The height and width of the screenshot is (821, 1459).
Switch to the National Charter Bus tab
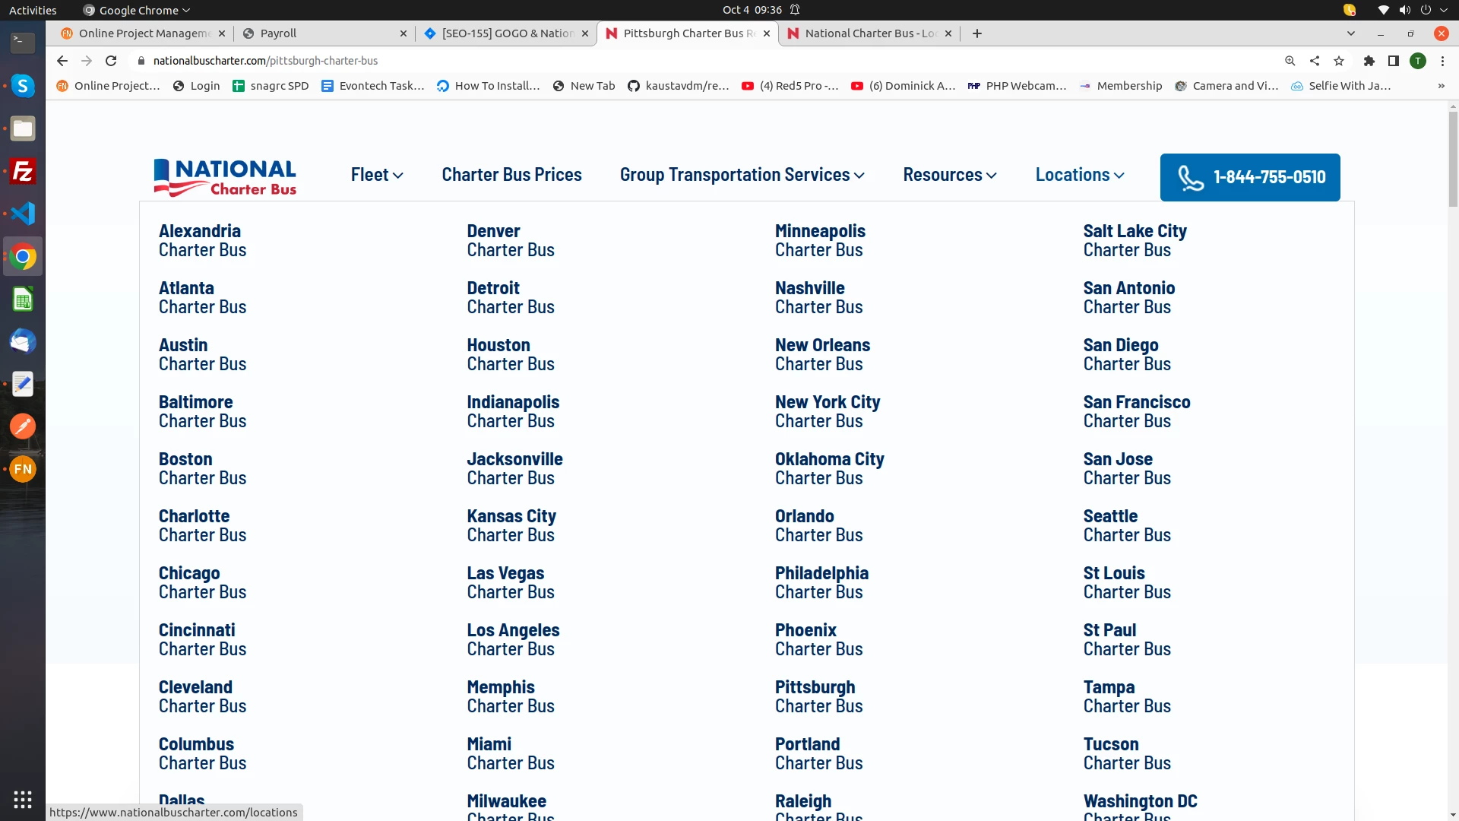pos(870,33)
